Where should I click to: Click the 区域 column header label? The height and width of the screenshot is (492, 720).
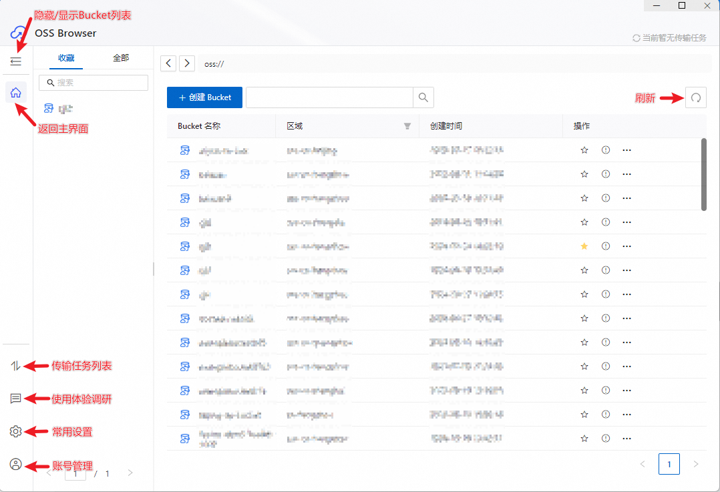pyautogui.click(x=295, y=126)
